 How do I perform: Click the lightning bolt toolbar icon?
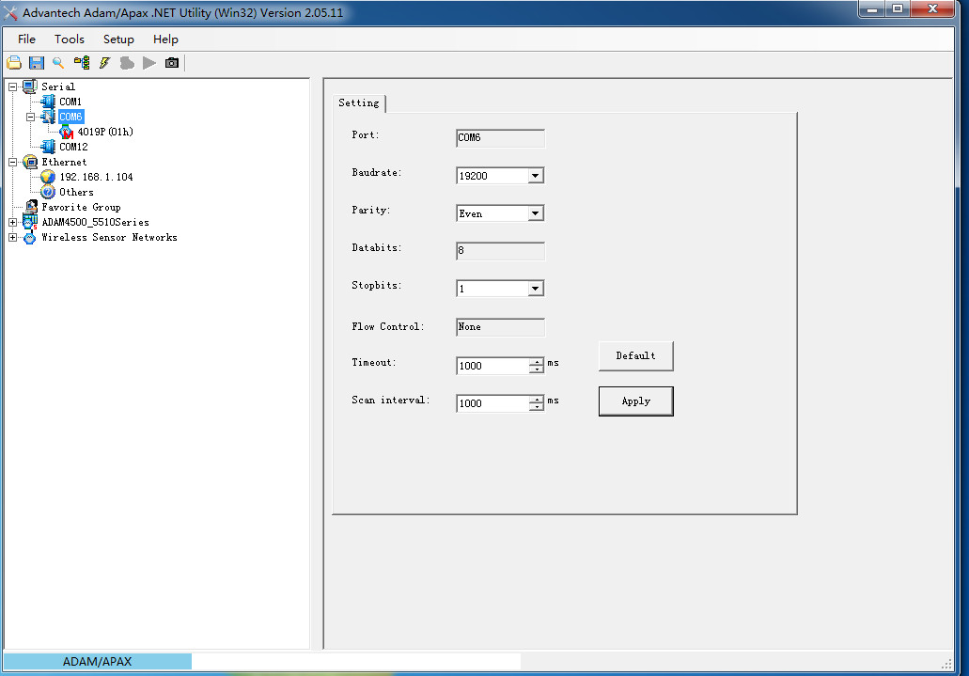tap(104, 62)
